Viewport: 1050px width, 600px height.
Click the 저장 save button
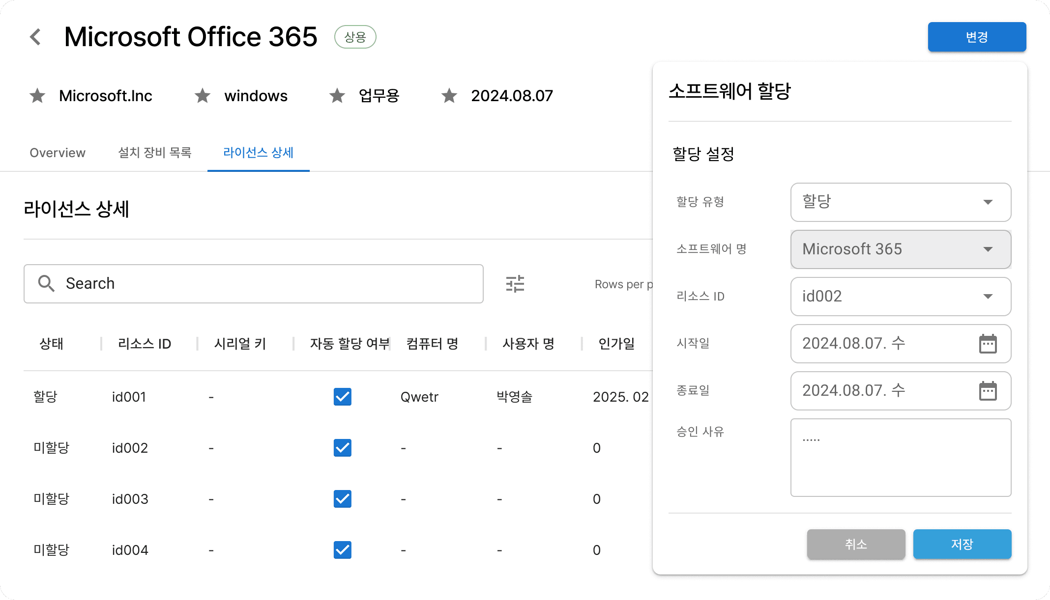tap(962, 544)
